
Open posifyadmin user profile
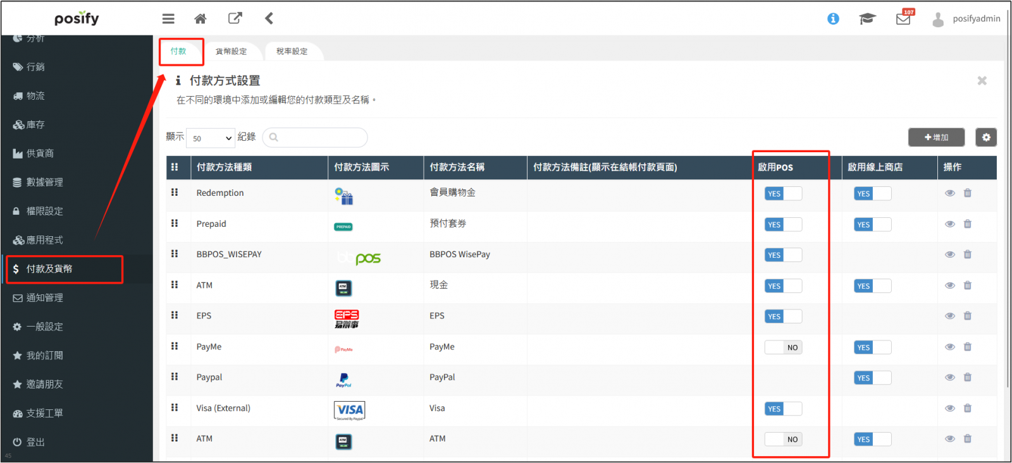point(966,19)
